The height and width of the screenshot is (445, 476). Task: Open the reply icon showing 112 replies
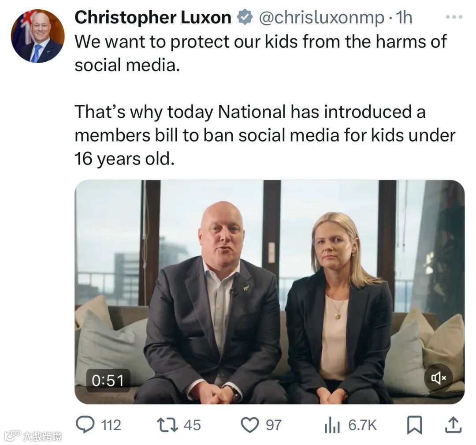tap(86, 425)
